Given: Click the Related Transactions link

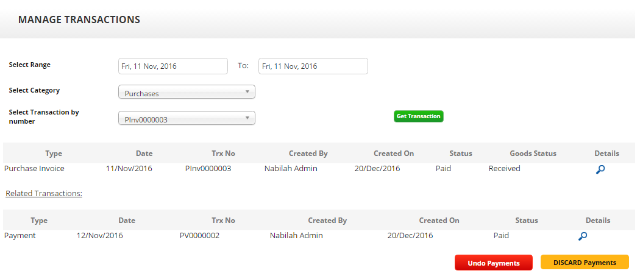Looking at the screenshot, I should click(x=44, y=194).
